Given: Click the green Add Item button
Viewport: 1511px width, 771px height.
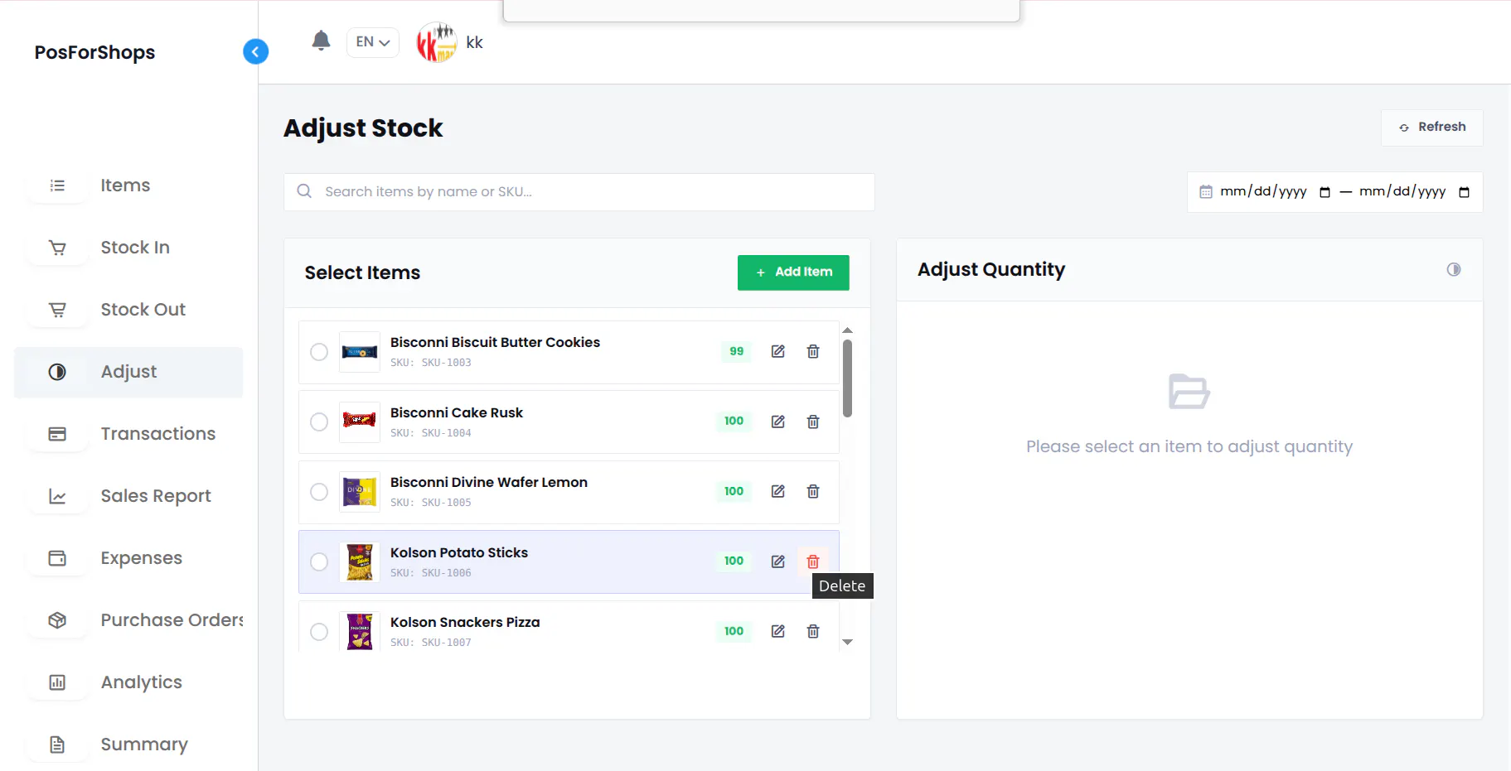Looking at the screenshot, I should coord(793,272).
